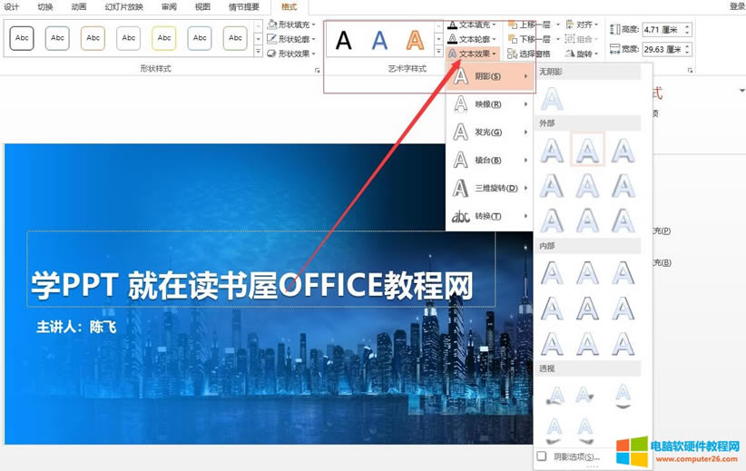Viewport: 746px width, 471px height.
Task: Click the 登录 sign-in link
Action: [737, 6]
